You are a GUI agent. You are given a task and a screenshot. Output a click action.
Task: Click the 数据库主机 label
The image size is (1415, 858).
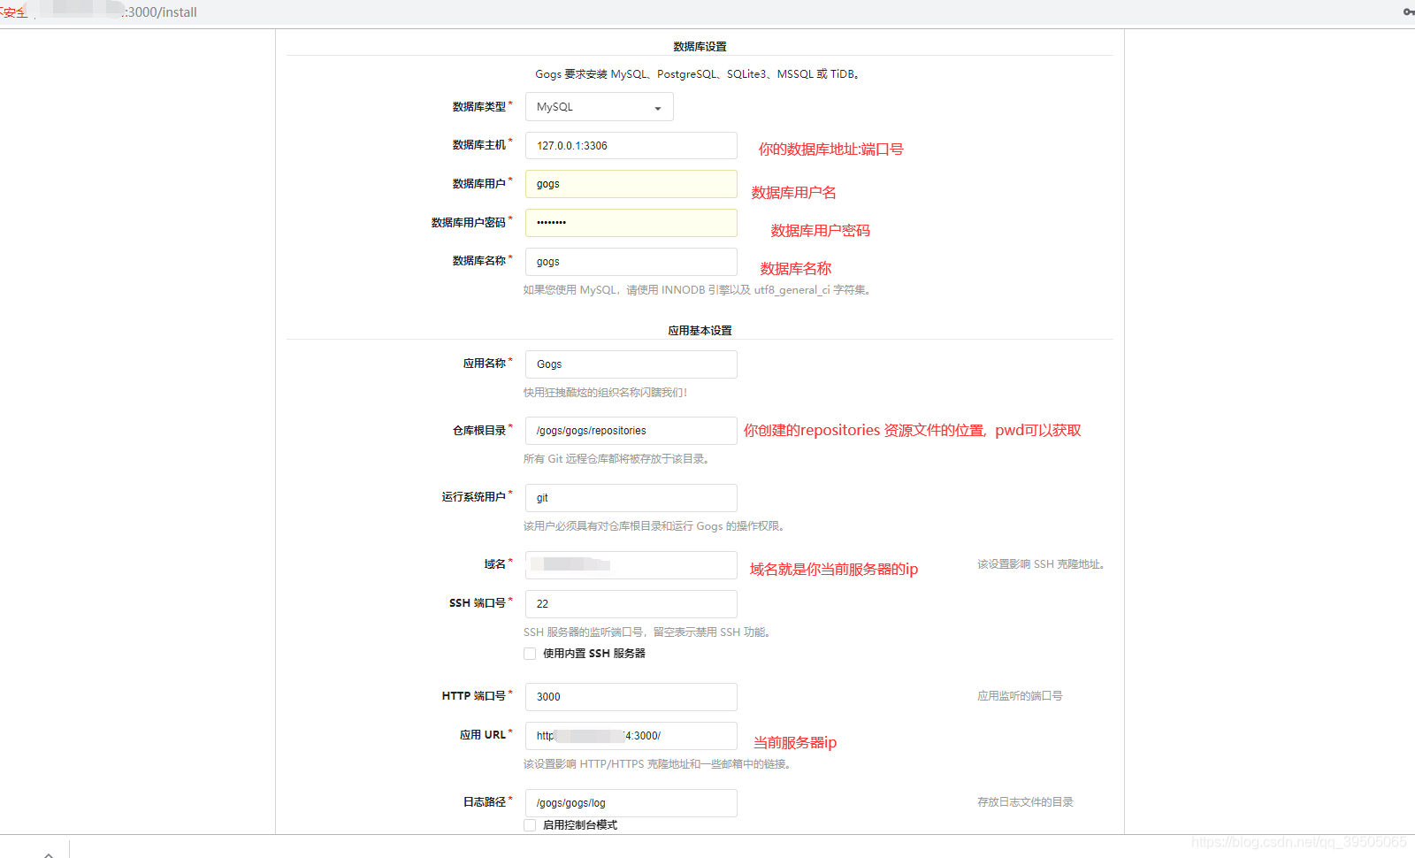pos(479,145)
